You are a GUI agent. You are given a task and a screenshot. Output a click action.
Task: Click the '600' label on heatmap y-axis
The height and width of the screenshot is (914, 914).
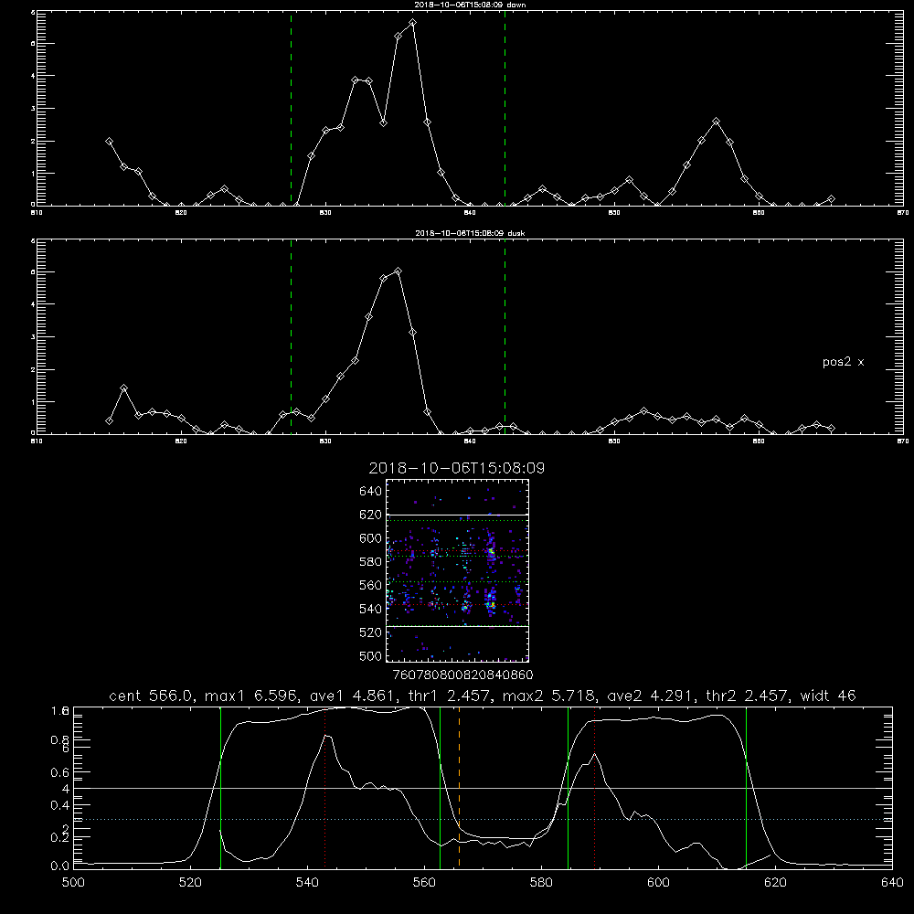tap(371, 538)
